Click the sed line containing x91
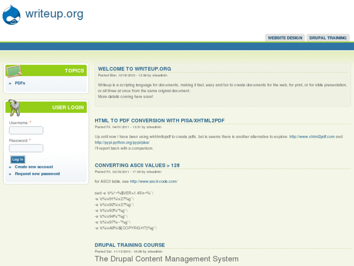This screenshot has height=266, width=354. pos(114,199)
